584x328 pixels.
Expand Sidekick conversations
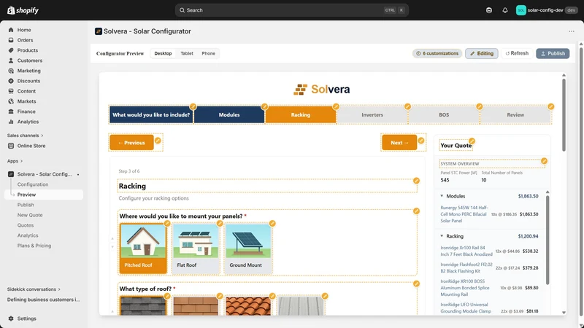coord(34,289)
